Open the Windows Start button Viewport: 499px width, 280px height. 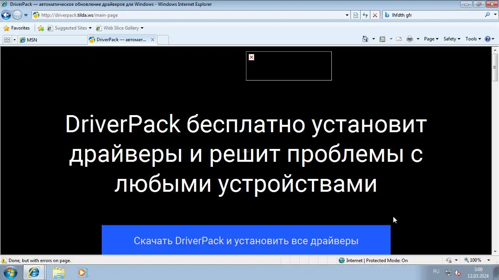[x=11, y=272]
